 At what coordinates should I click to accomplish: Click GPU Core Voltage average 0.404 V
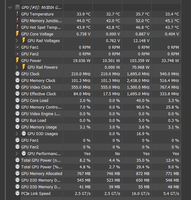pyautogui.click(x=172, y=34)
